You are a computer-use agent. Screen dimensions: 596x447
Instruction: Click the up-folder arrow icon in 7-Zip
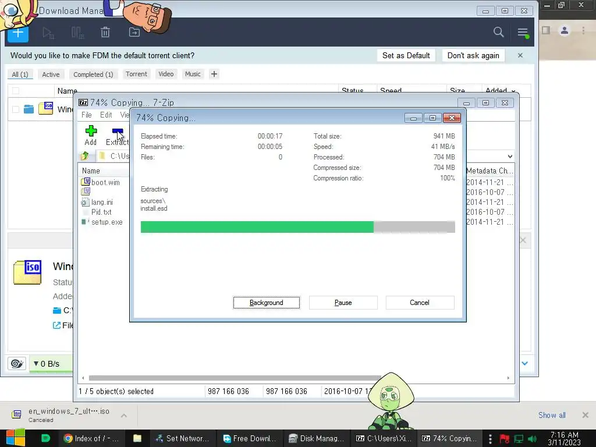(85, 155)
